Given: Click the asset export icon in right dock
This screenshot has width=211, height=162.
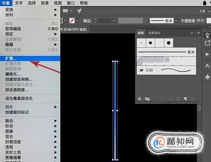Looking at the screenshot, I should [207, 43].
